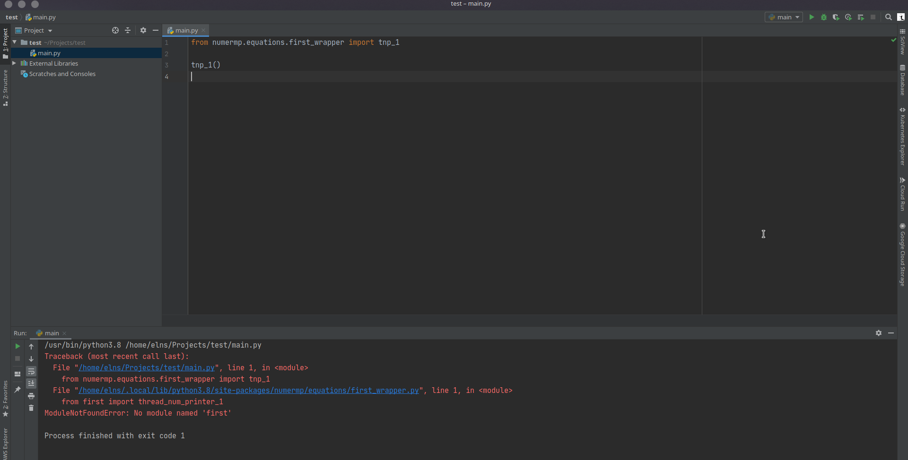Open the main run configuration dropdown

pyautogui.click(x=784, y=17)
